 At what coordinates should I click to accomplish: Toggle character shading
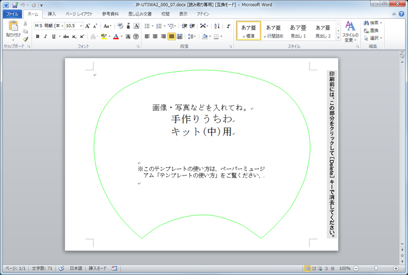point(128,36)
